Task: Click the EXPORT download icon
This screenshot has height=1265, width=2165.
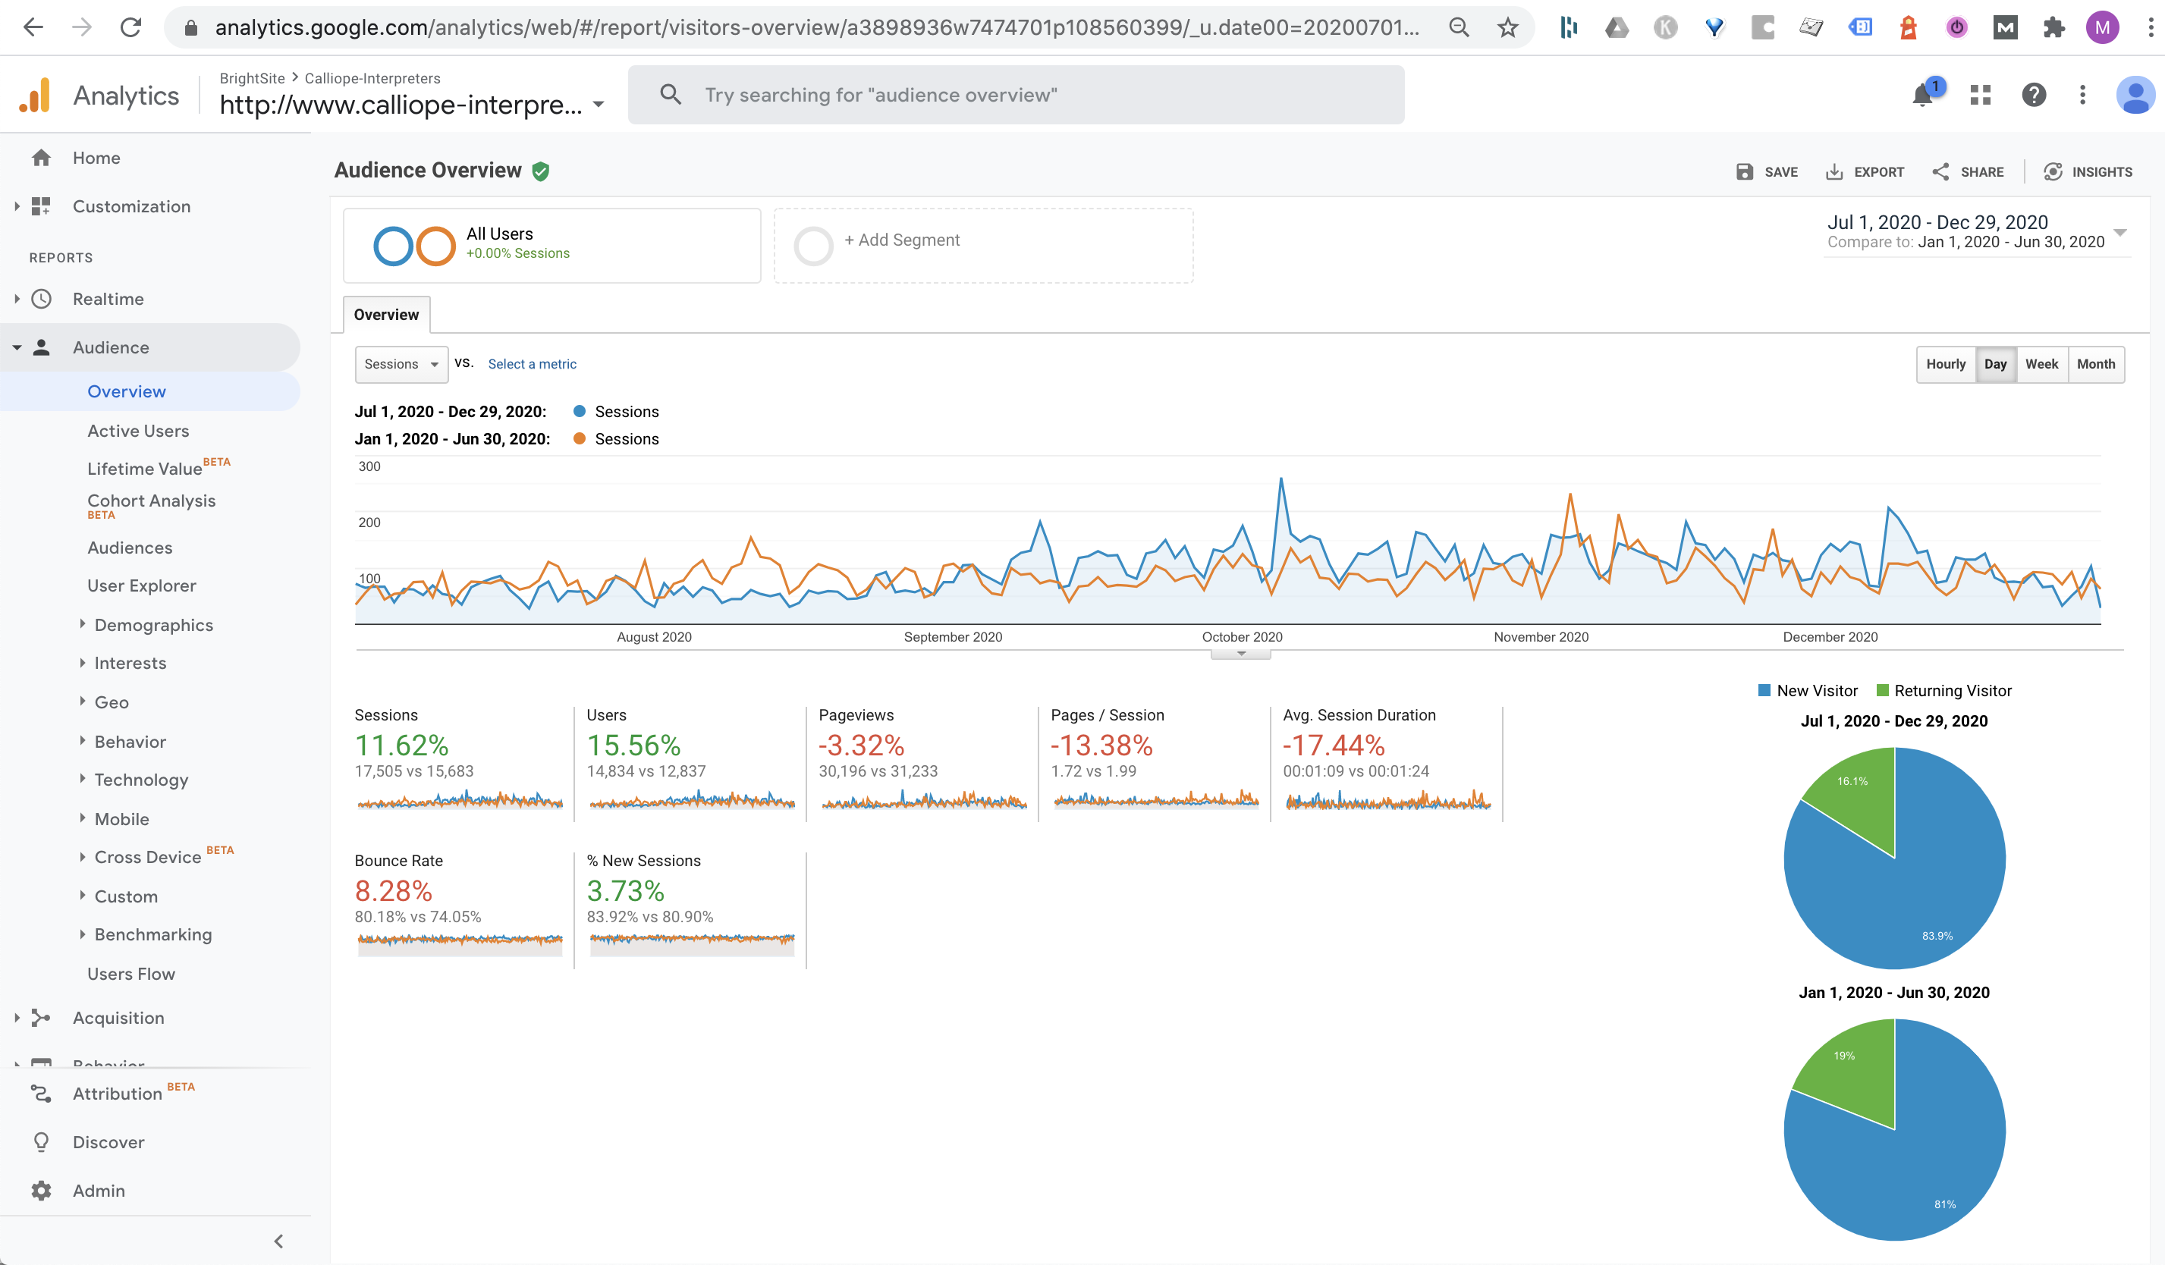Action: (1834, 171)
